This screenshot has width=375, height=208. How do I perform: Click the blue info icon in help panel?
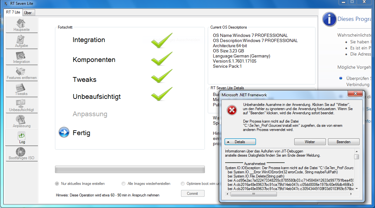[x=329, y=19]
